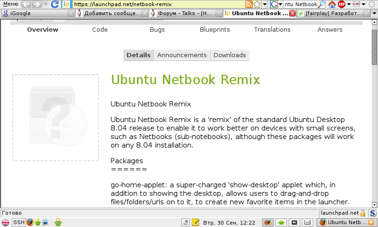
Task: Open the address bar history dropdown
Action: pyautogui.click(x=265, y=4)
